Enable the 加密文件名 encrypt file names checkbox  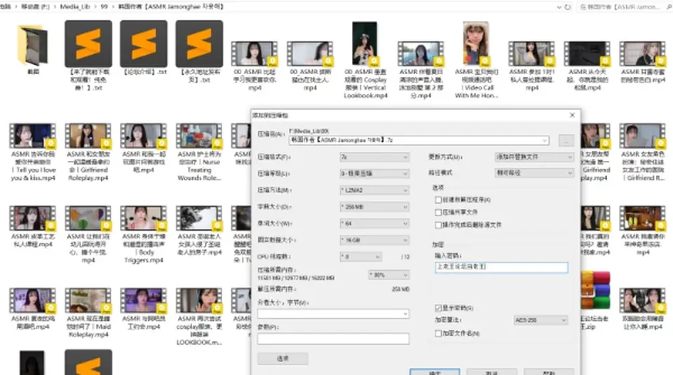[438, 333]
